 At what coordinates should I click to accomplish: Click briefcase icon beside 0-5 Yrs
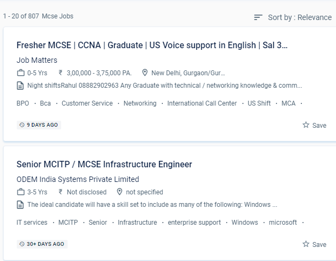tap(21, 73)
